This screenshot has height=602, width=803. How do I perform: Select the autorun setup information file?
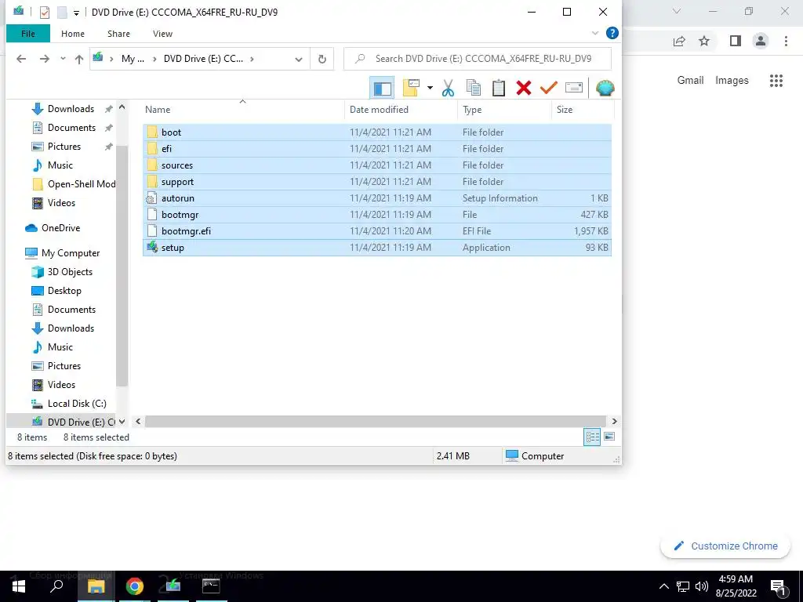coord(377,198)
